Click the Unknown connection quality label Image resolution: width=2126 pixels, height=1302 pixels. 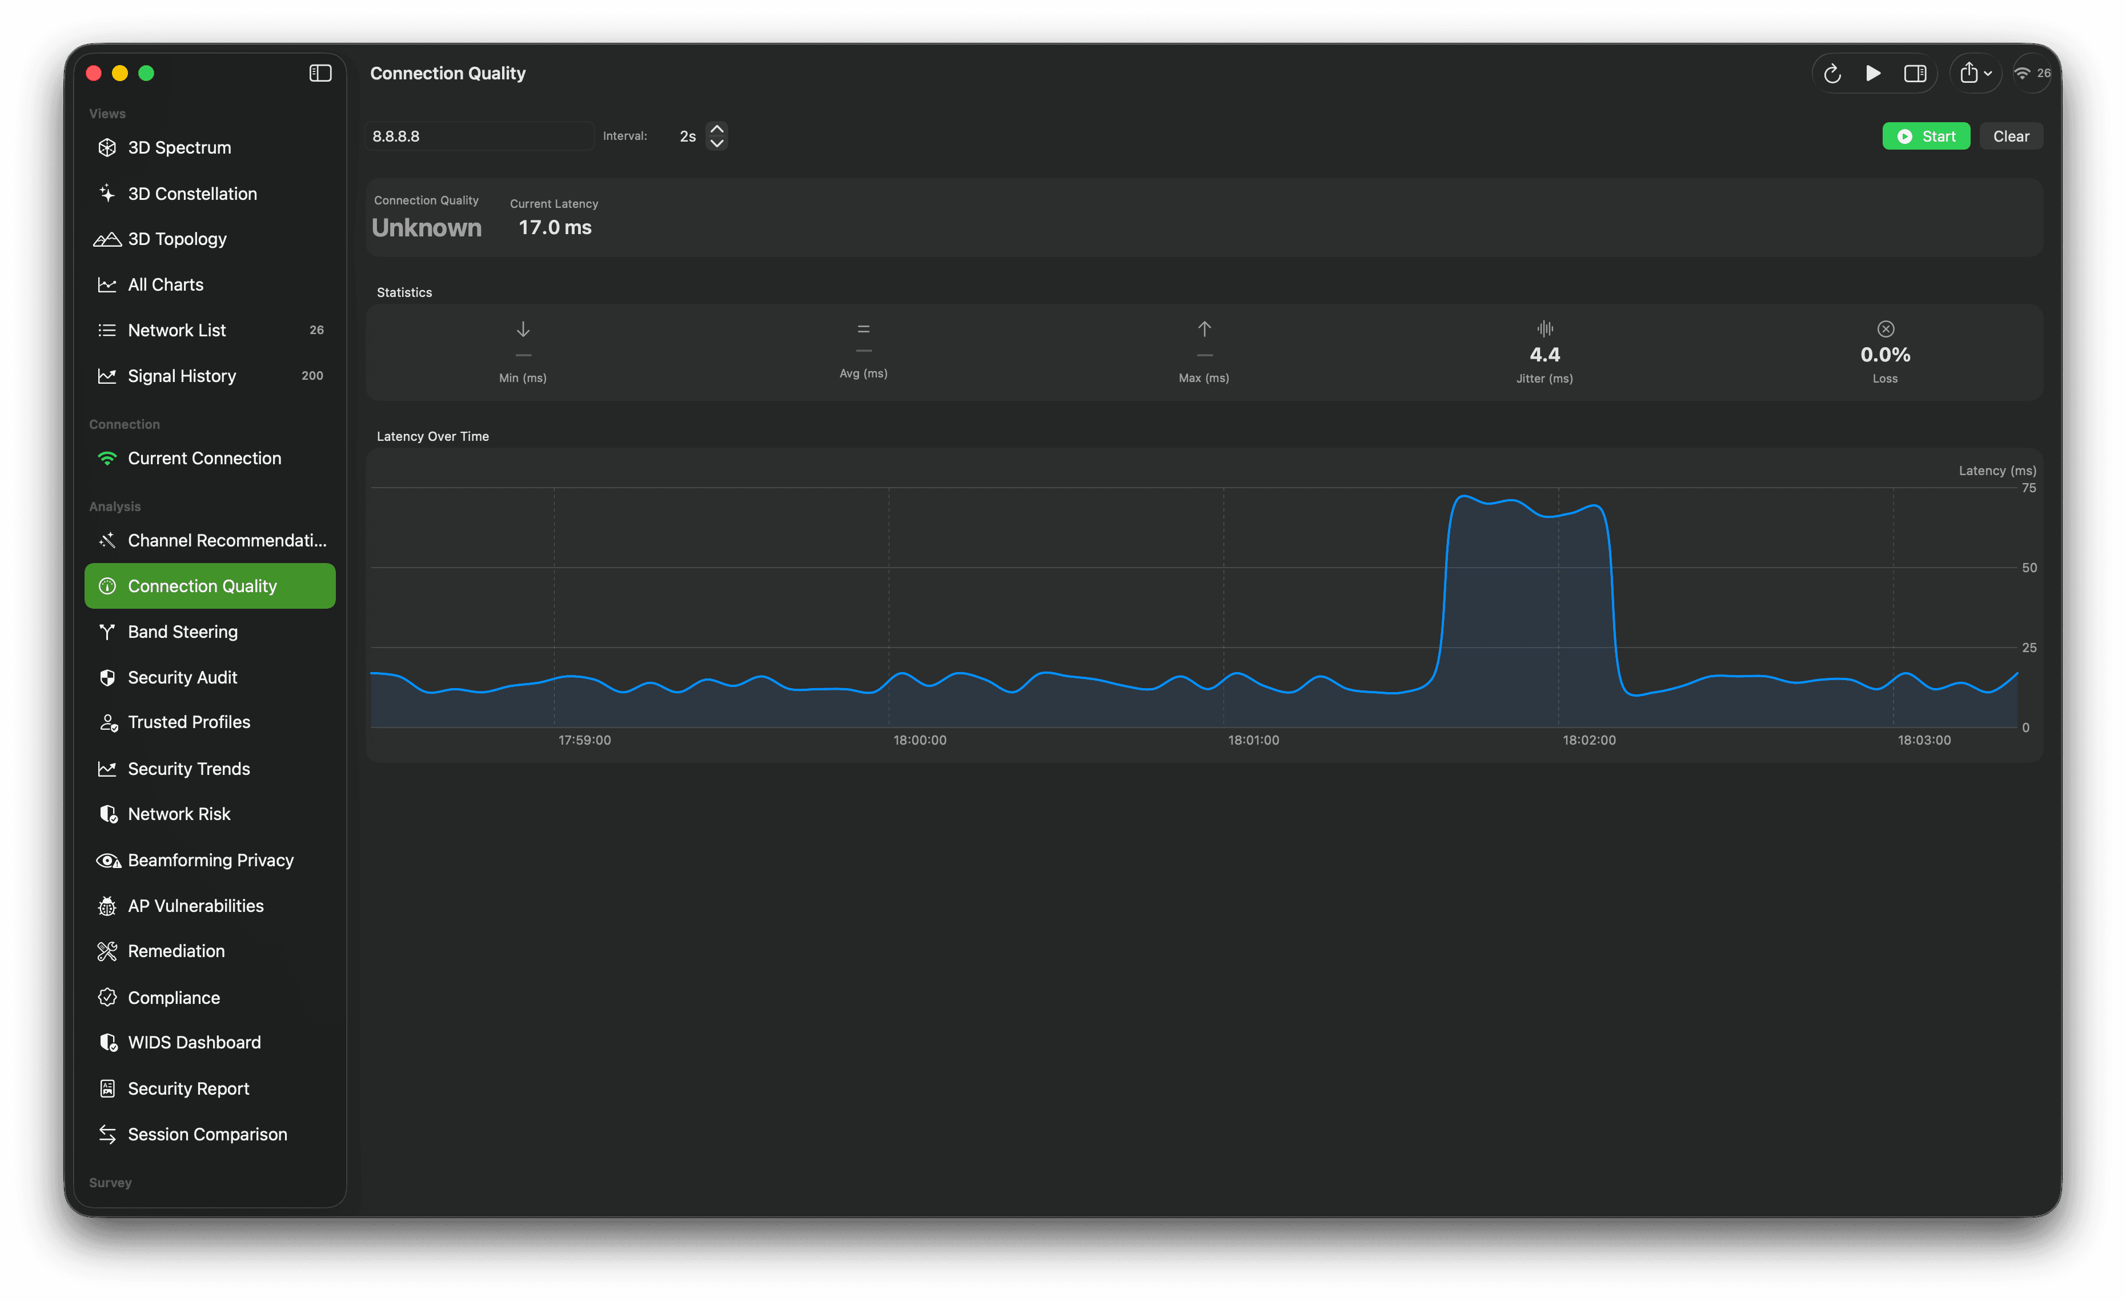tap(426, 228)
